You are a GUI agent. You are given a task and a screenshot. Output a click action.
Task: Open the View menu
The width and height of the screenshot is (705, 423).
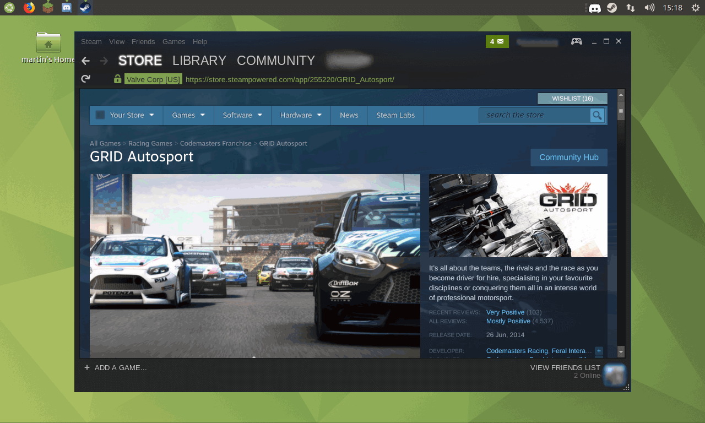pyautogui.click(x=117, y=41)
